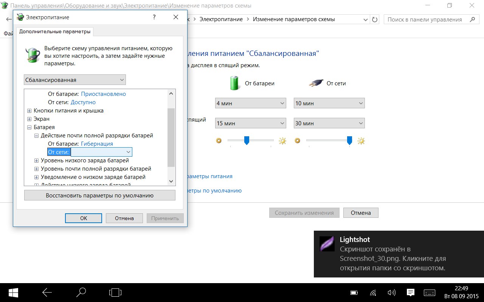Open the "4 мин" battery display dropdown

(250, 103)
